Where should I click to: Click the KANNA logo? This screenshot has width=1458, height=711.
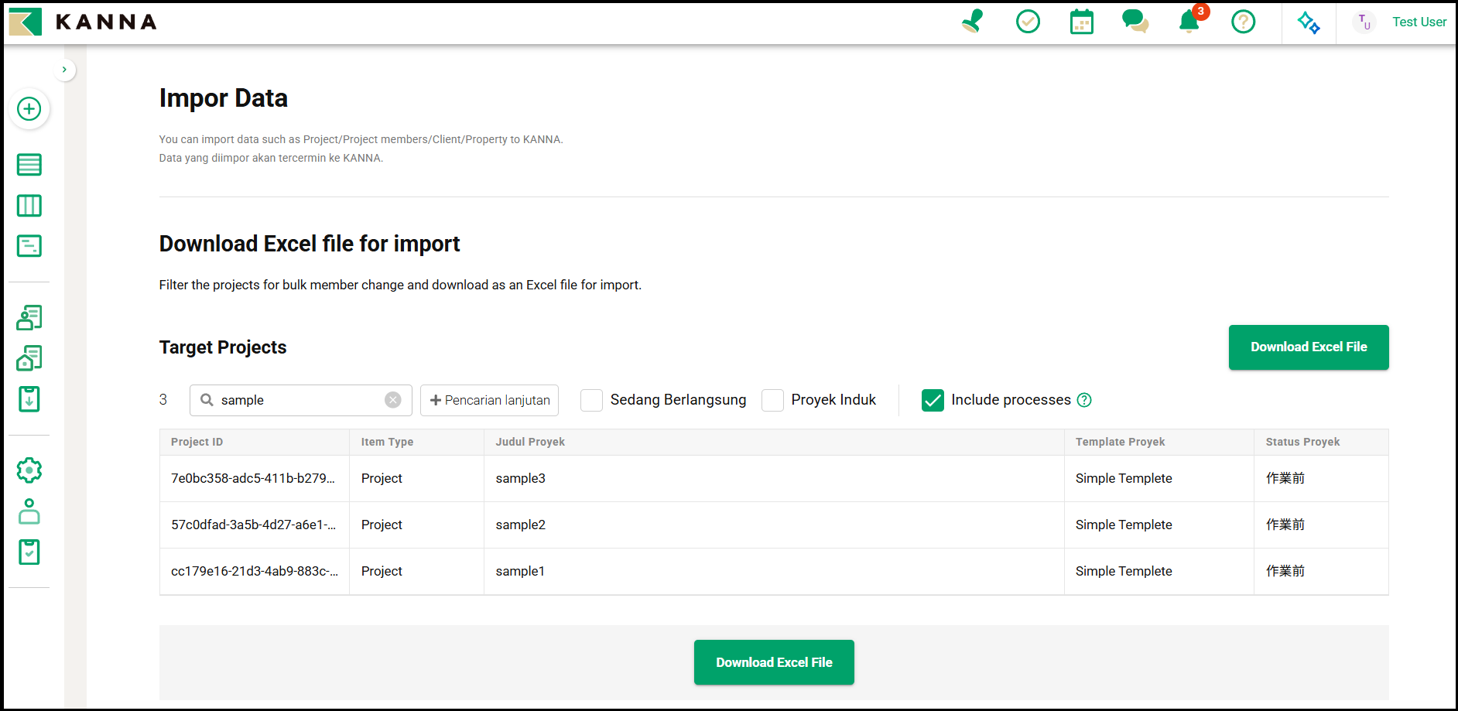tap(83, 22)
